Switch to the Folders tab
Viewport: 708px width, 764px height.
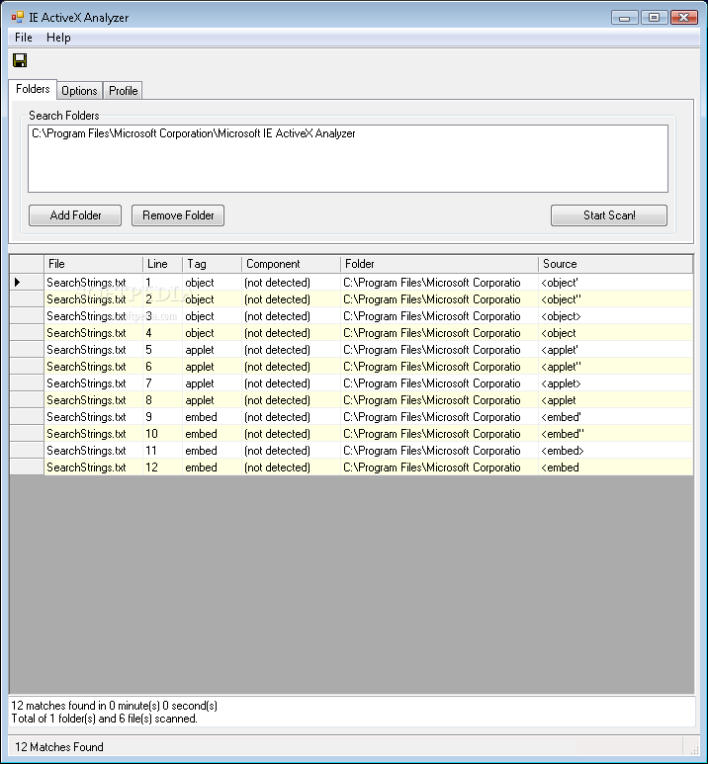point(33,89)
